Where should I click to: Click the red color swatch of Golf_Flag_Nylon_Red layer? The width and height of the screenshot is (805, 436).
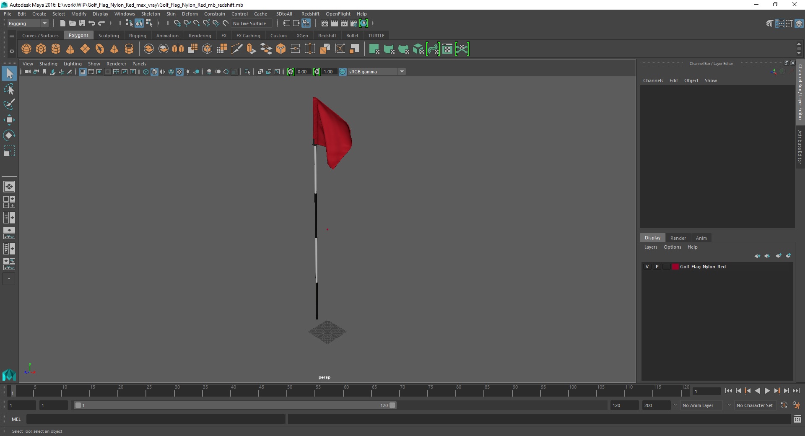(x=675, y=267)
